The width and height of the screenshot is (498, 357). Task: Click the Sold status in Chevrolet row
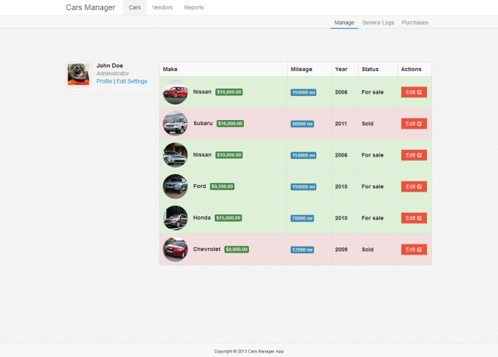pyautogui.click(x=368, y=249)
